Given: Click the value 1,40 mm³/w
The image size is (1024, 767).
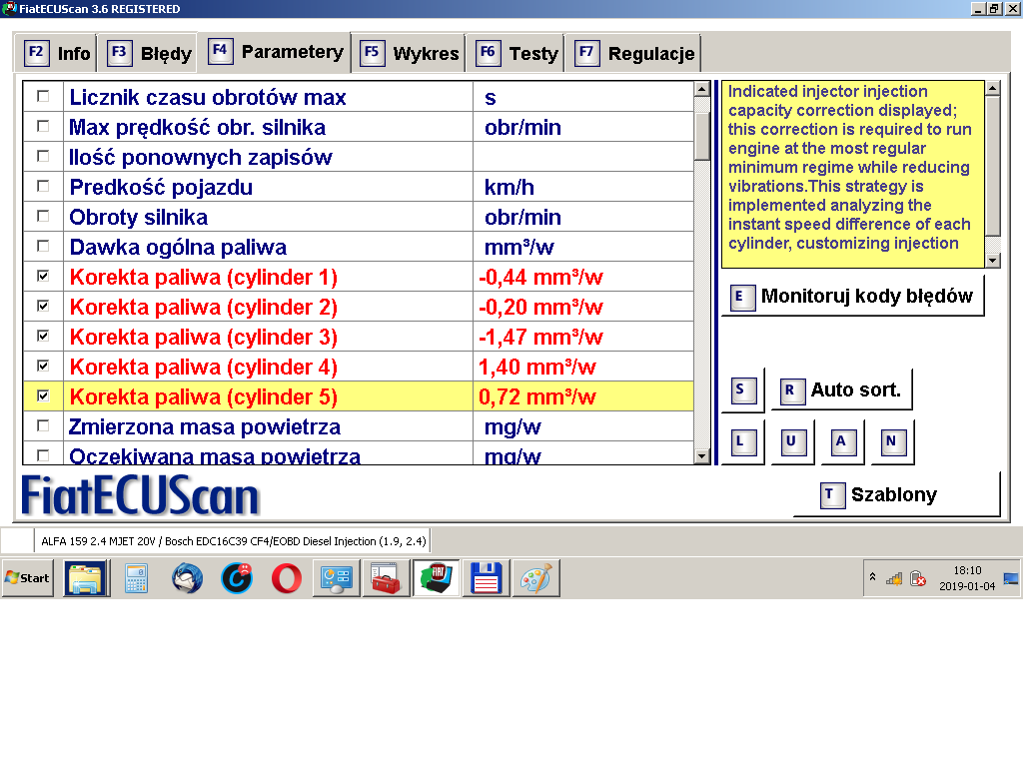Looking at the screenshot, I should pos(536,368).
